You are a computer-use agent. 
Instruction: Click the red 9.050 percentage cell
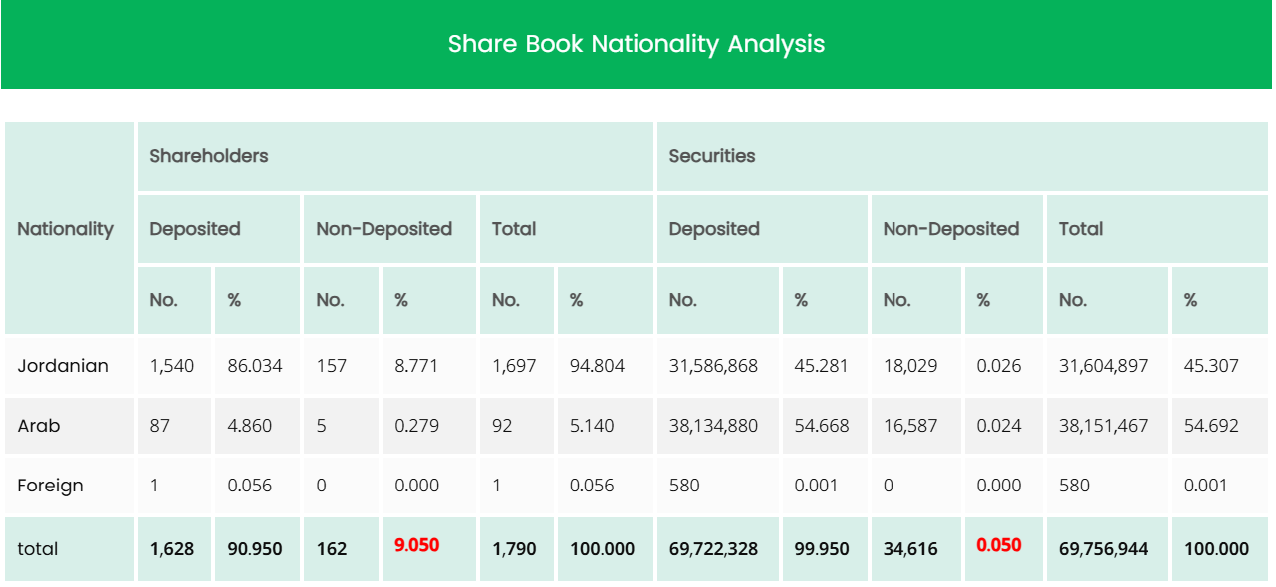tap(416, 546)
